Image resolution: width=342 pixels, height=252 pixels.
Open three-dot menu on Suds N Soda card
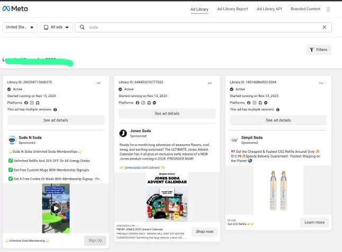coord(98,83)
